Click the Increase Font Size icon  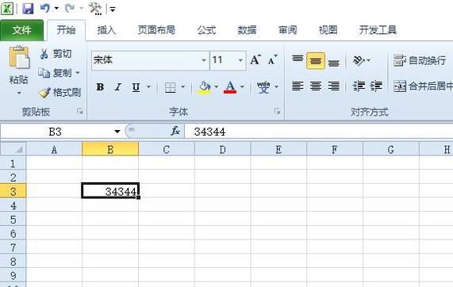255,59
